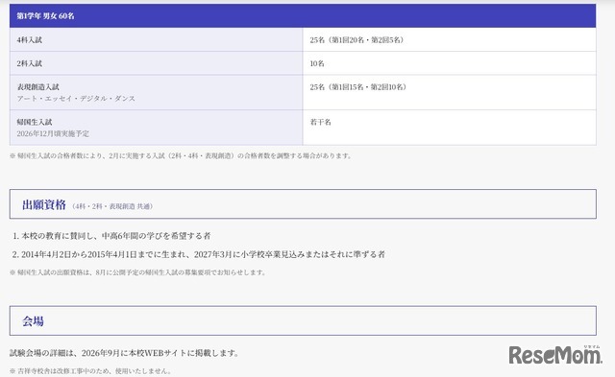Click the note about 吉祥寺校舎は改修工事中
615x377 pixels.
tap(90, 370)
